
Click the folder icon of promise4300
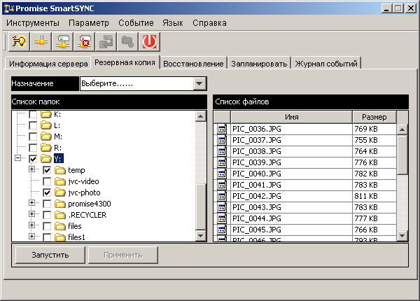pyautogui.click(x=60, y=204)
